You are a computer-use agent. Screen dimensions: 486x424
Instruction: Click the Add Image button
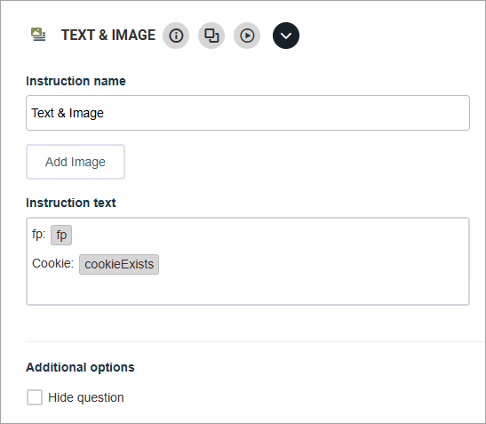(76, 162)
